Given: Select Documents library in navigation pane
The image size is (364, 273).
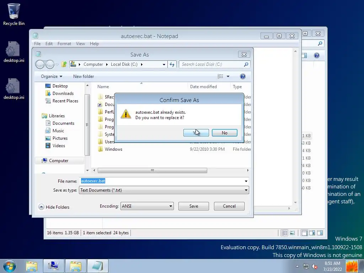Looking at the screenshot, I should 63,123.
